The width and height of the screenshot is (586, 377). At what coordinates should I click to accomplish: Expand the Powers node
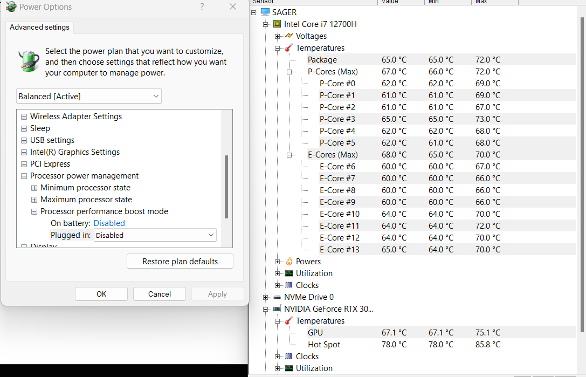click(x=277, y=262)
